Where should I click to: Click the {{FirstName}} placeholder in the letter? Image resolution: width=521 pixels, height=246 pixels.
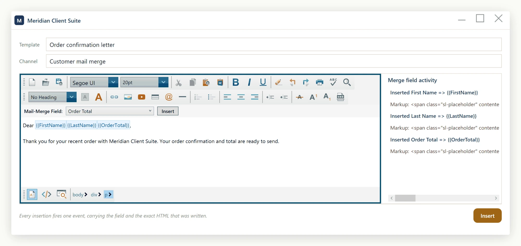pos(51,125)
